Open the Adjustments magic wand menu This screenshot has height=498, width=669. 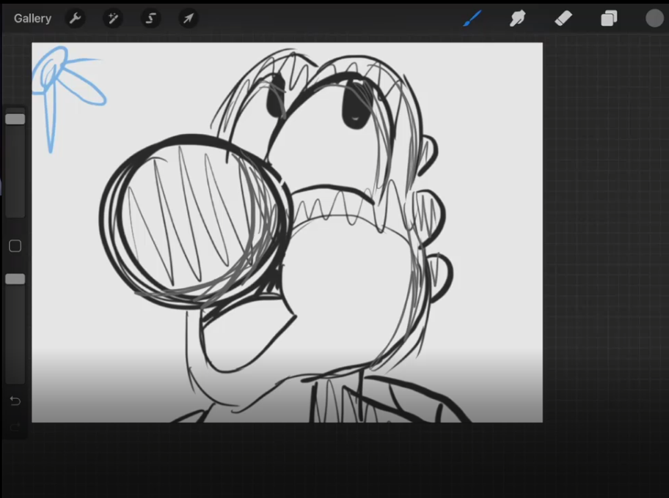point(113,18)
